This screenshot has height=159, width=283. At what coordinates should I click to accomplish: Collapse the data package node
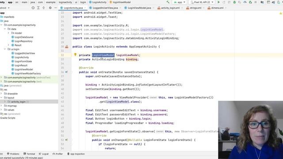(5, 29)
